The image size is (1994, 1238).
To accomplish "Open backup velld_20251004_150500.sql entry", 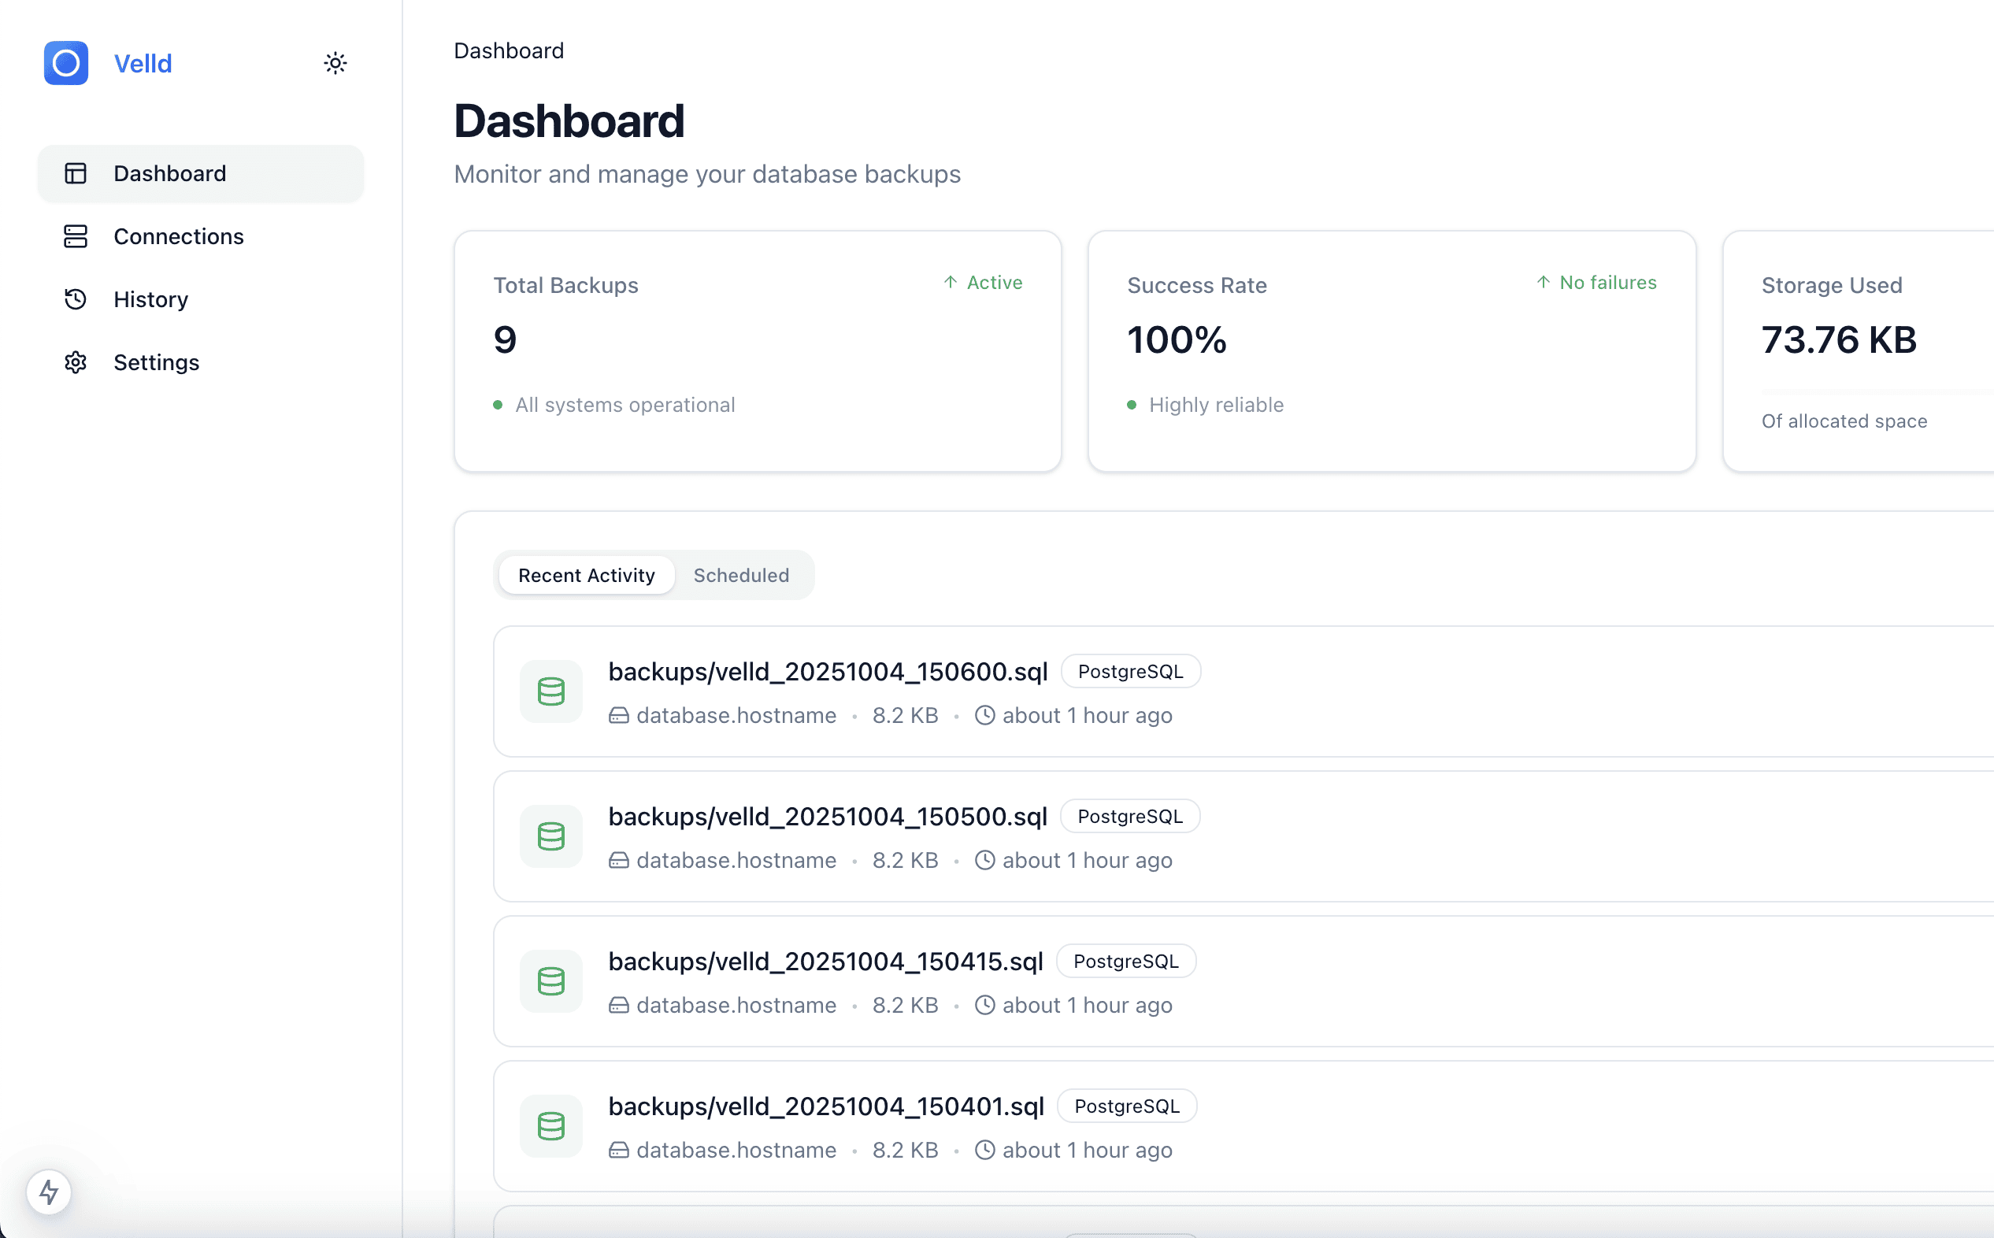I will click(x=828, y=817).
